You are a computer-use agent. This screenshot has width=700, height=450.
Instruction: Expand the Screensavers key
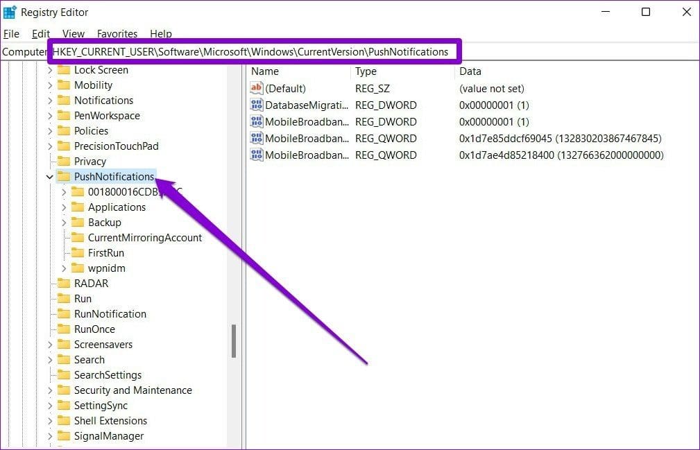click(50, 345)
